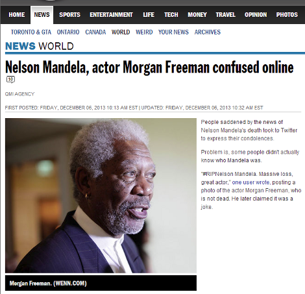Go to the TRAVEL section

(225, 15)
